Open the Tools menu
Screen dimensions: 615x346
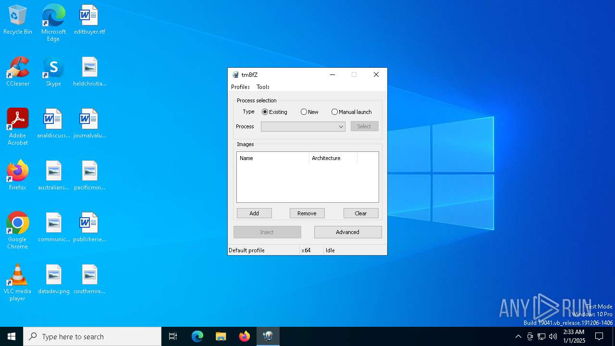coord(263,87)
